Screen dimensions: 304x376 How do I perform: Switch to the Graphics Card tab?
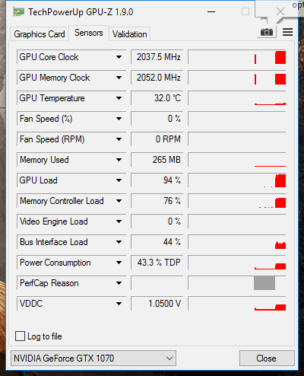(x=40, y=34)
